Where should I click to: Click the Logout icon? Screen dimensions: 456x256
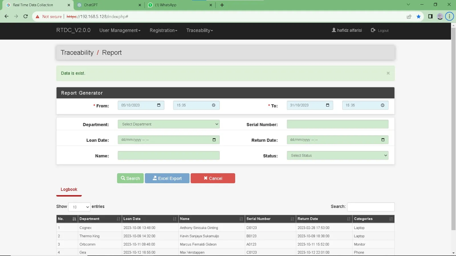coord(373,30)
